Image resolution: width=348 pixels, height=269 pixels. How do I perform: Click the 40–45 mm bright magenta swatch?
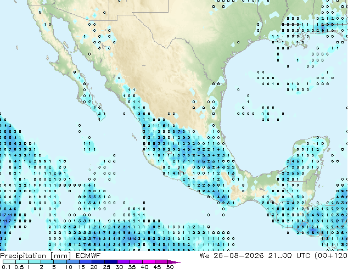(x=149, y=262)
